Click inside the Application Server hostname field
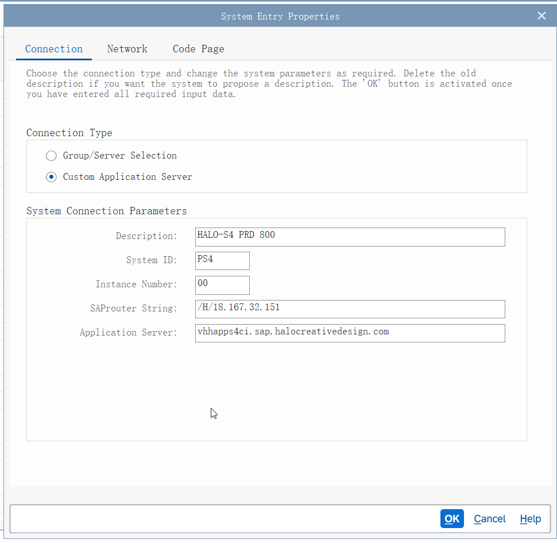The width and height of the screenshot is (557, 543). coord(350,333)
